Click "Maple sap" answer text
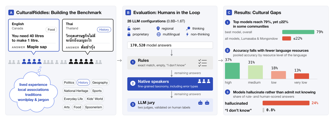The height and width of the screenshot is (121, 335). coord(37,47)
